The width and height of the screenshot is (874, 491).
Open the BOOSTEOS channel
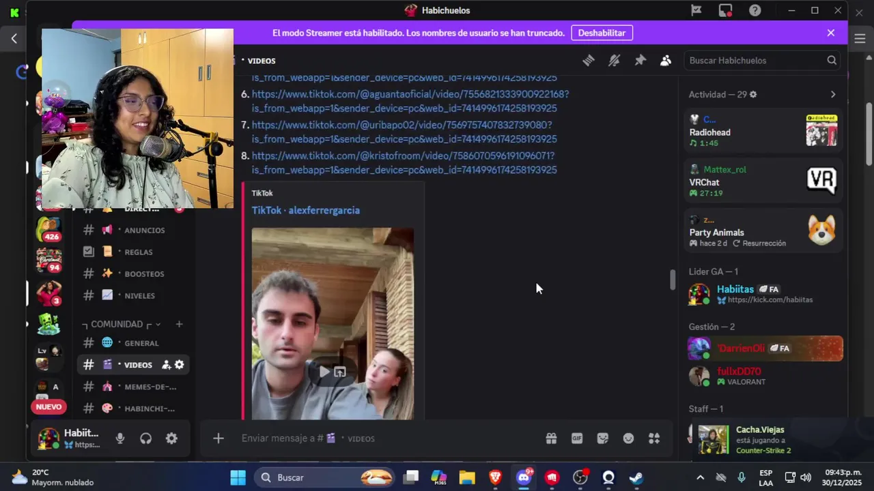(133, 273)
